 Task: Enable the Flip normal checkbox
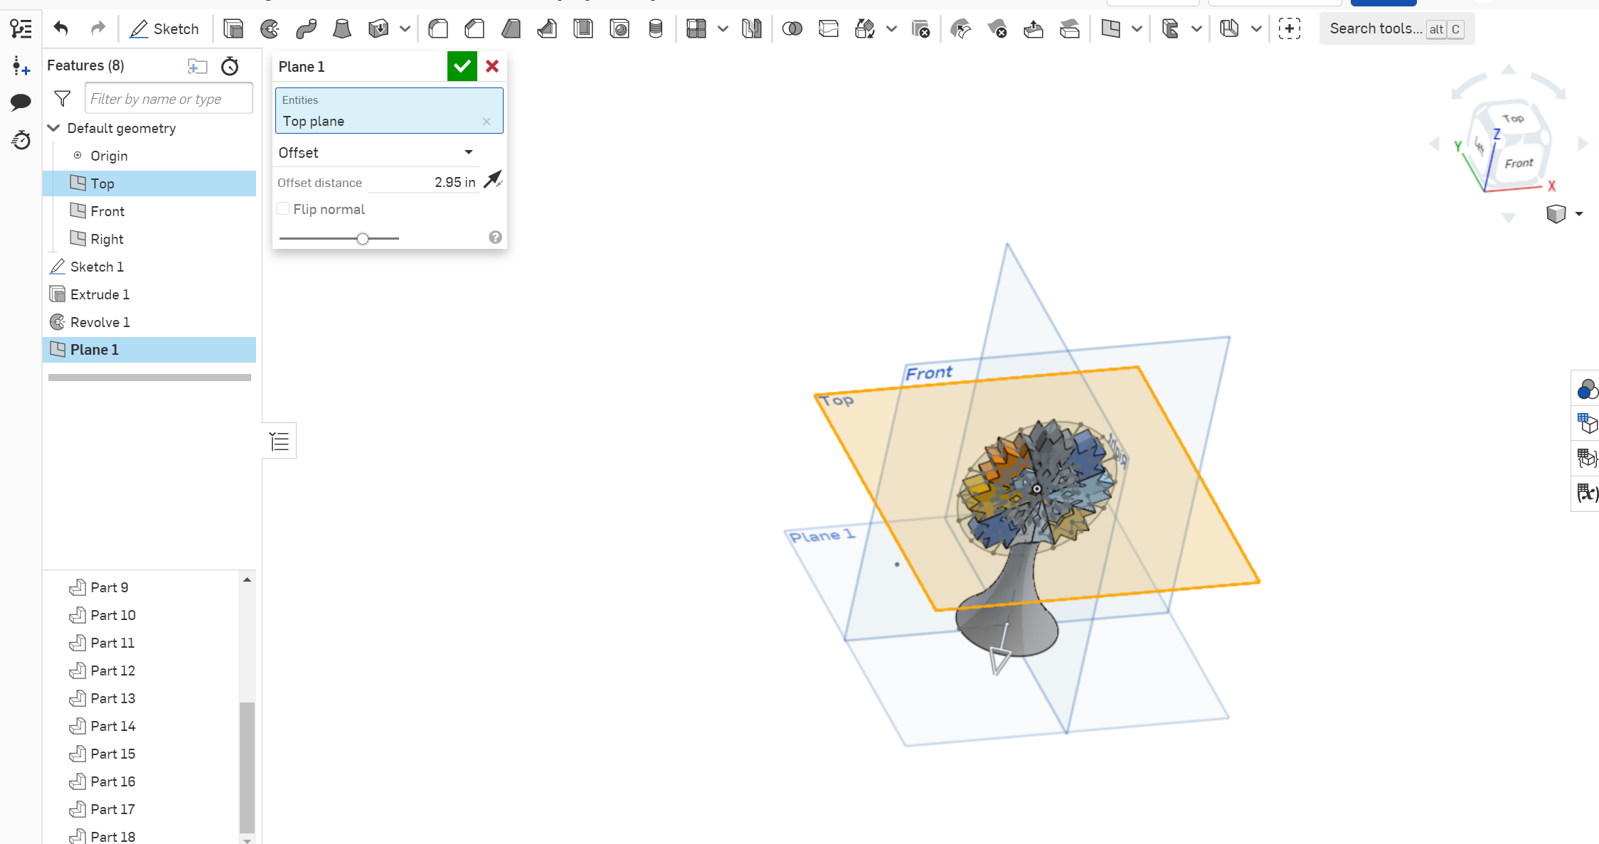pyautogui.click(x=283, y=208)
